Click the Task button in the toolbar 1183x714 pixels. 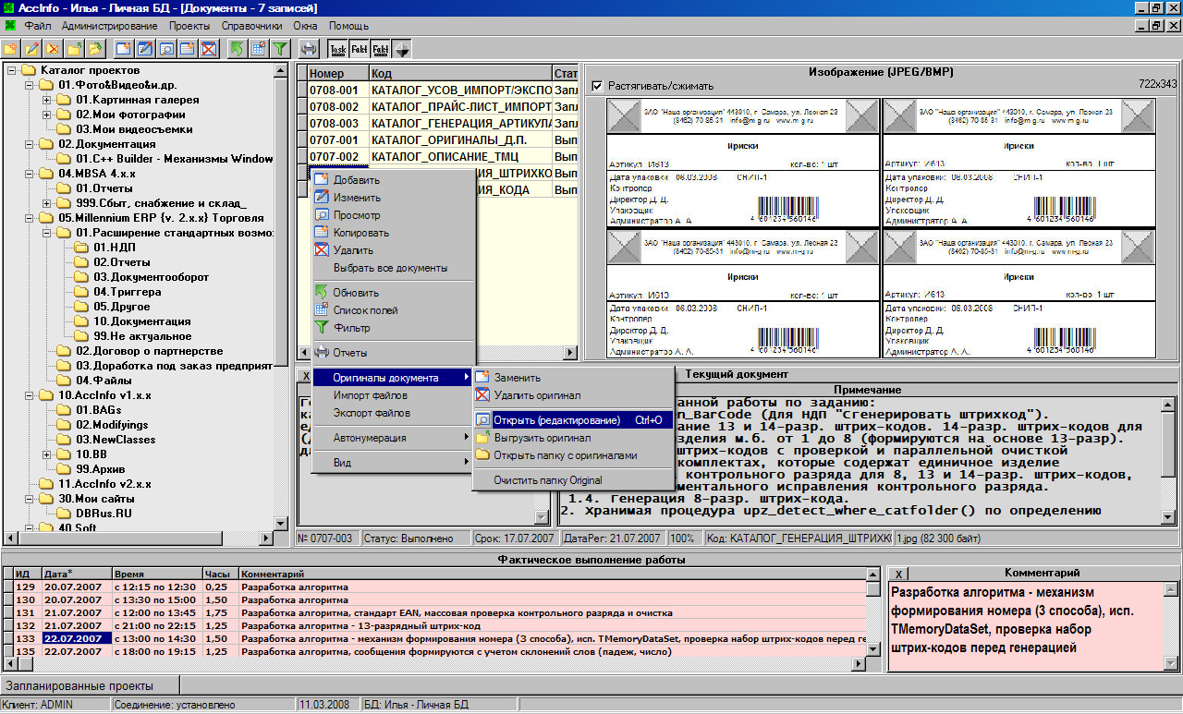pos(338,49)
